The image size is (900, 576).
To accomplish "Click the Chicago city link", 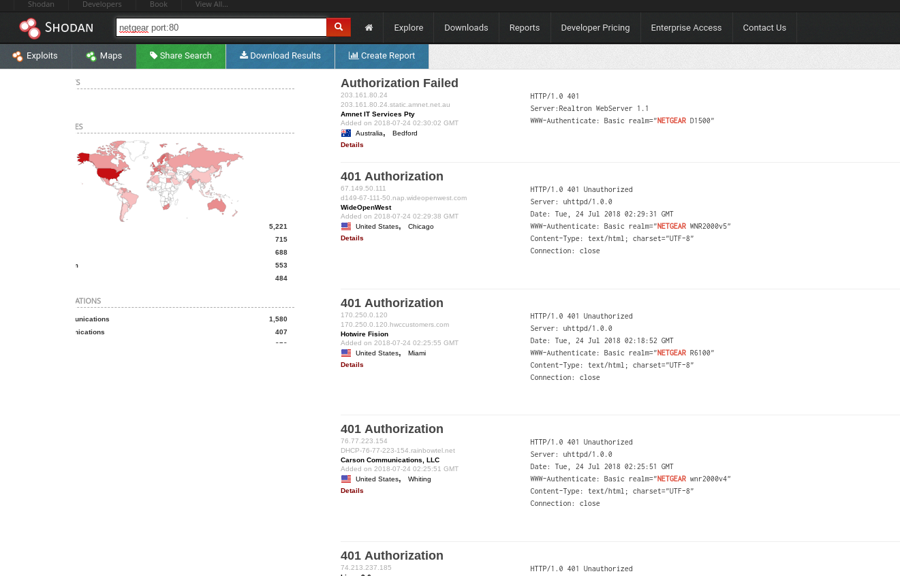I will click(420, 227).
